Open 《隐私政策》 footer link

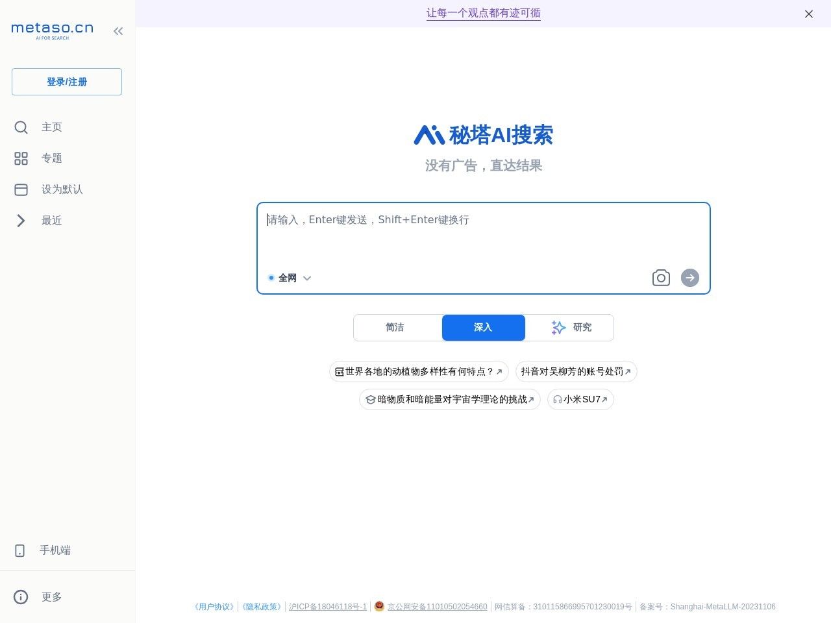pyautogui.click(x=262, y=607)
